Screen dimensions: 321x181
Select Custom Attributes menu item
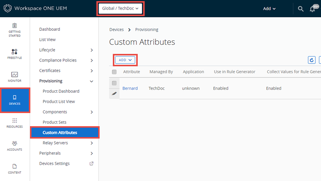click(x=65, y=133)
